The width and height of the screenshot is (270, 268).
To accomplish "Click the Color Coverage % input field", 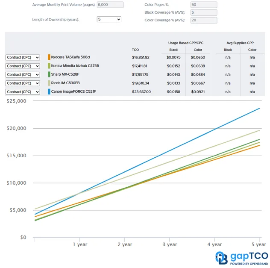I will click(203, 20).
